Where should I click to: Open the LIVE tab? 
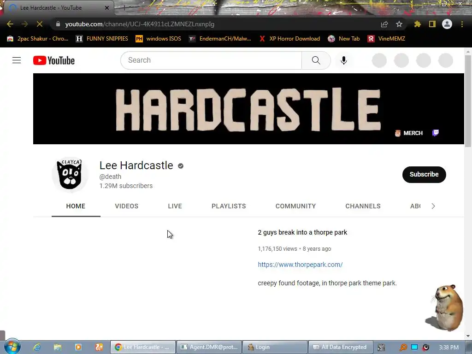click(175, 206)
